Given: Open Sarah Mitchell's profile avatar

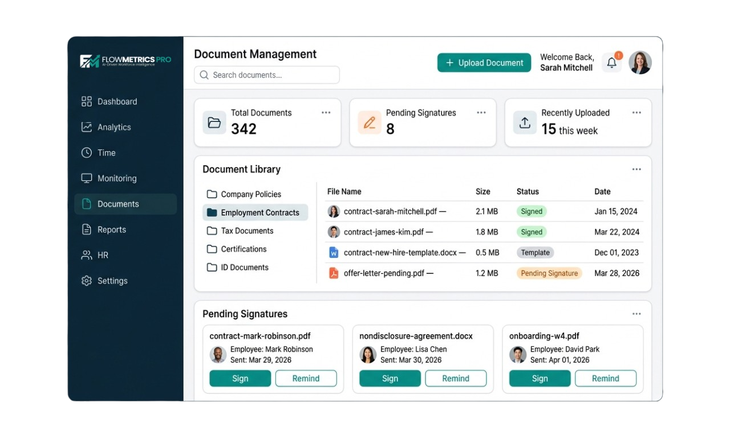Looking at the screenshot, I should (x=640, y=63).
